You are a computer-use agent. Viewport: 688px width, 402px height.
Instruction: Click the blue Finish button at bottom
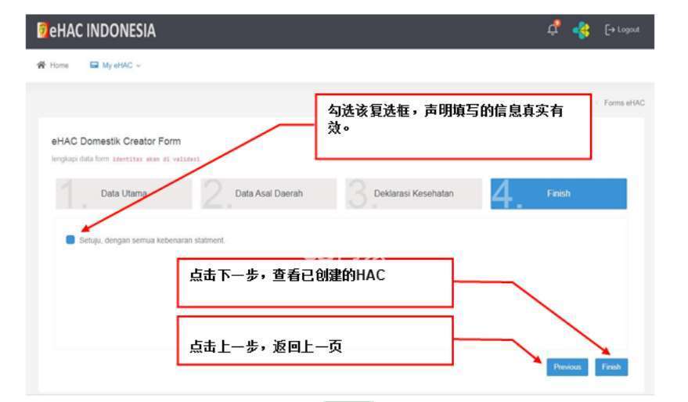611,367
